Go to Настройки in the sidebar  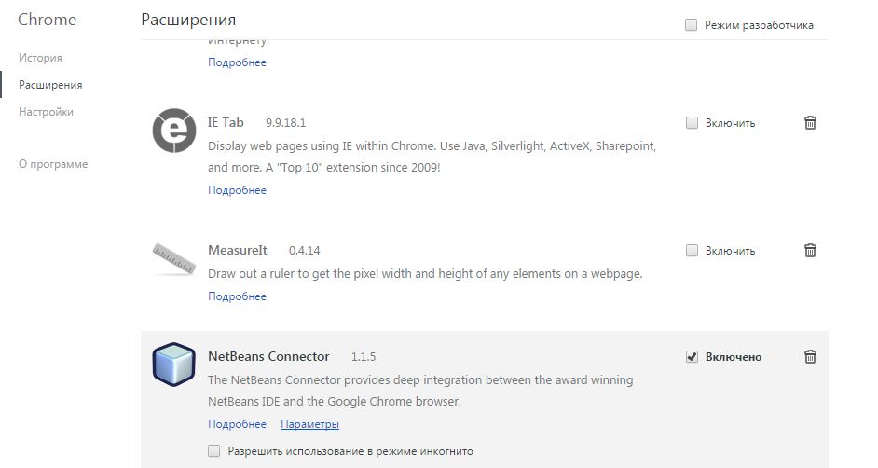point(46,112)
